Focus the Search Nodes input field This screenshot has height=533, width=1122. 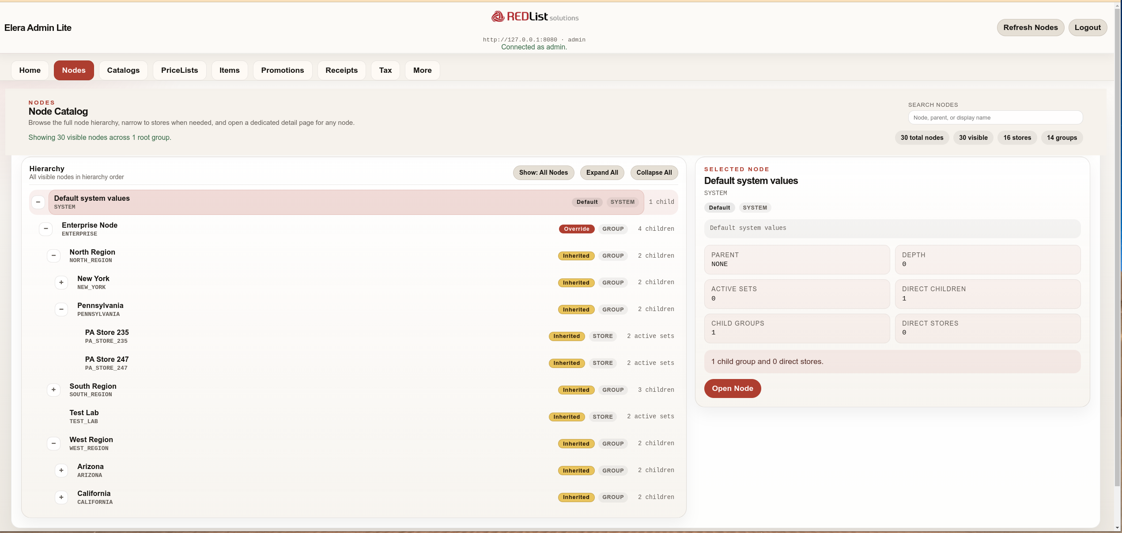[x=995, y=117]
